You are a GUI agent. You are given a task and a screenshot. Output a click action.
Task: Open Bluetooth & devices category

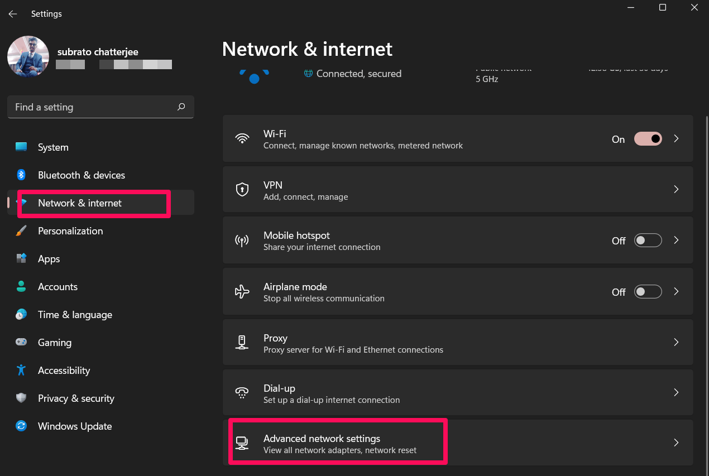[x=100, y=175]
